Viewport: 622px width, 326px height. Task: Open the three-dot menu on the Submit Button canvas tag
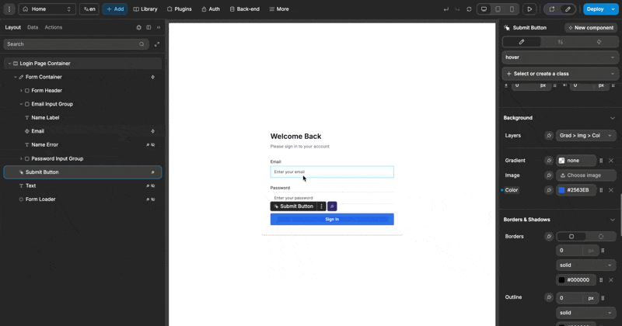tap(321, 206)
